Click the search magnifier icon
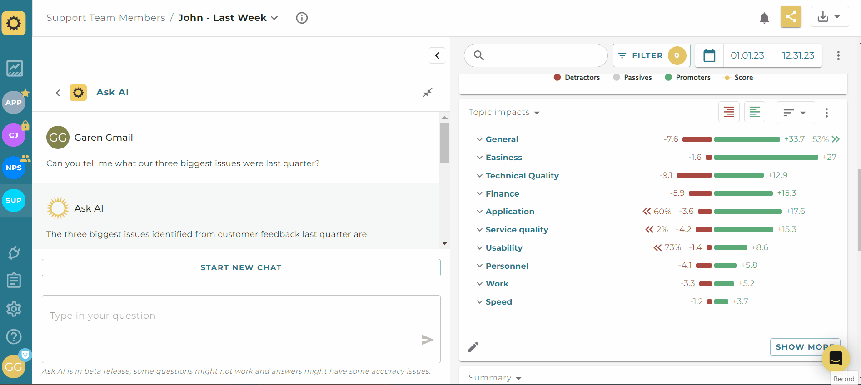Viewport: 861px width, 385px height. [x=479, y=55]
